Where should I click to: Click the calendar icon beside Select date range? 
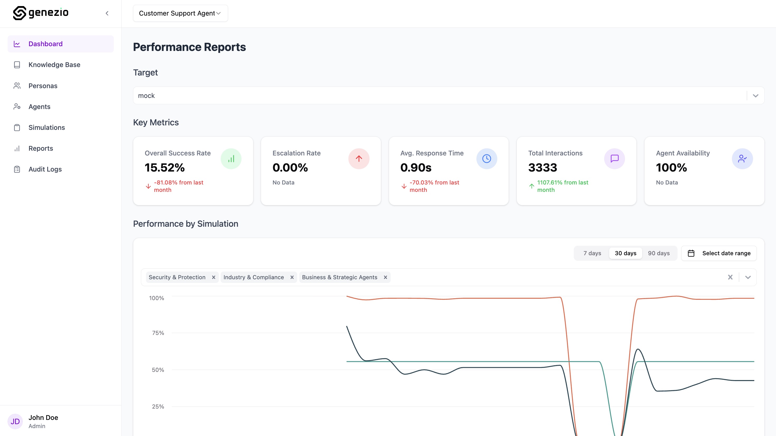(691, 253)
